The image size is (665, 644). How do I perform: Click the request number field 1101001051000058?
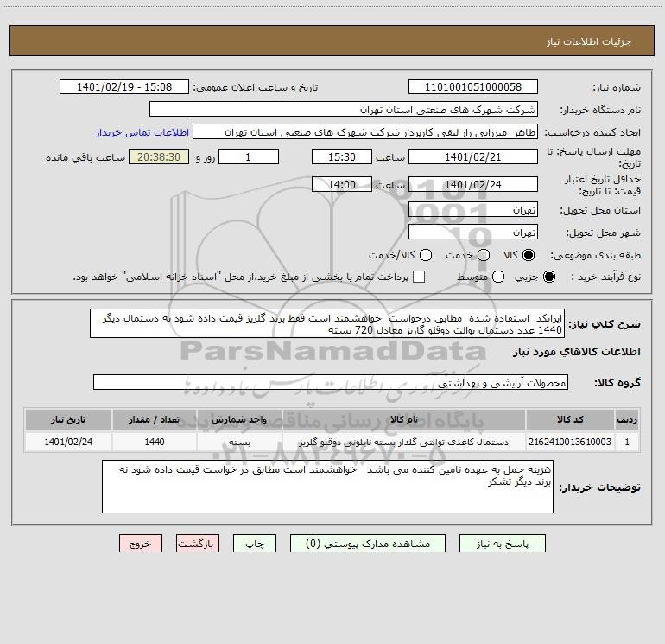pyautogui.click(x=473, y=86)
